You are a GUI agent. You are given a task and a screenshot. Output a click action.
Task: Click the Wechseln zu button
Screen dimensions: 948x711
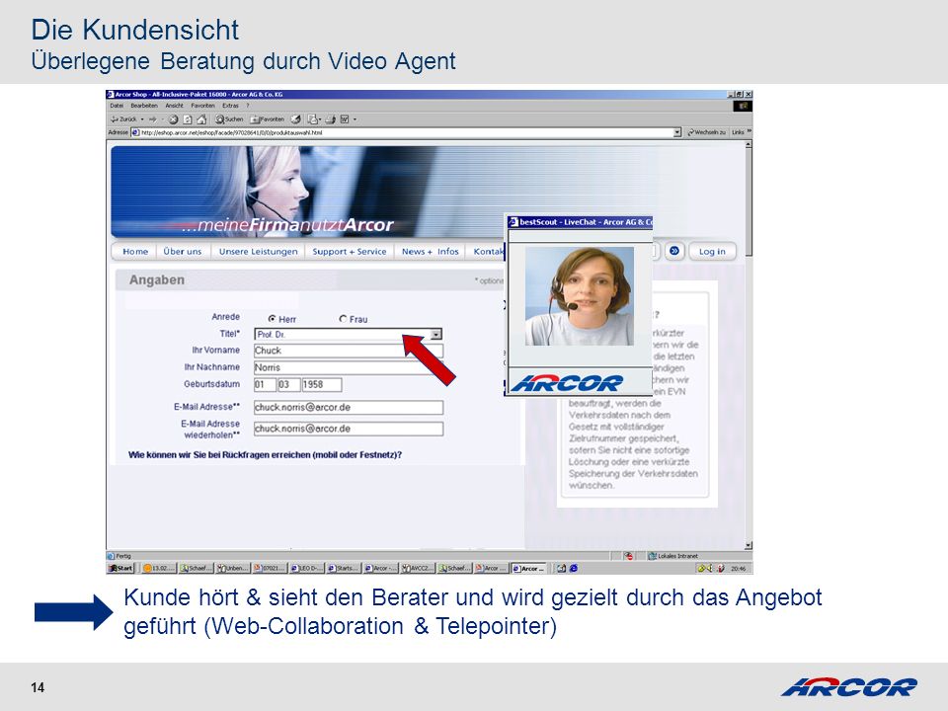coord(707,132)
